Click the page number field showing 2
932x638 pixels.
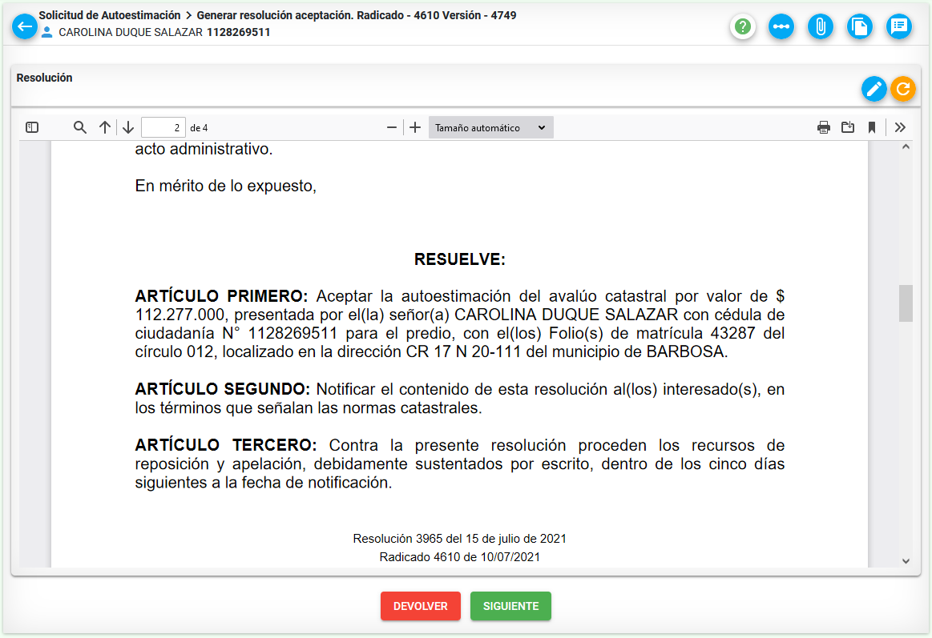[x=163, y=127]
